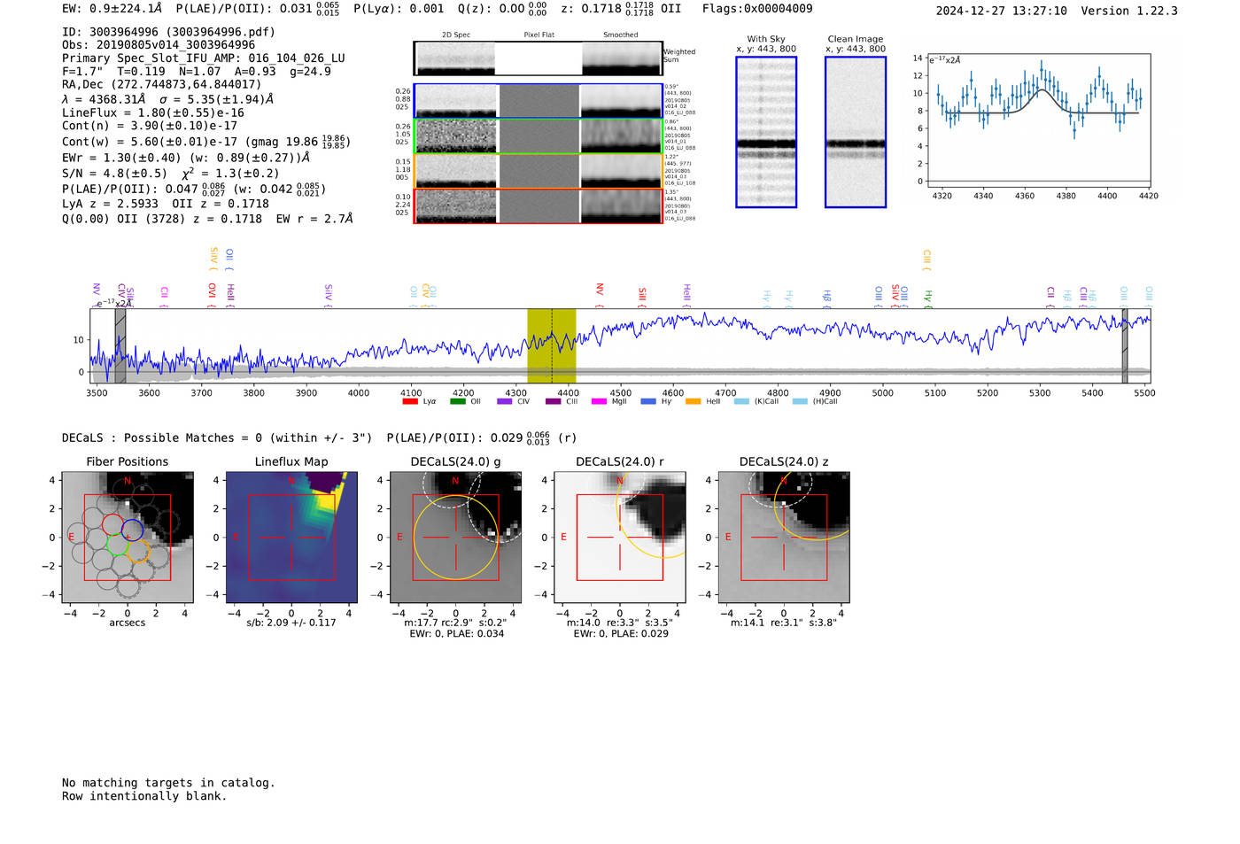Click the '2D Spec' column header

click(x=456, y=35)
